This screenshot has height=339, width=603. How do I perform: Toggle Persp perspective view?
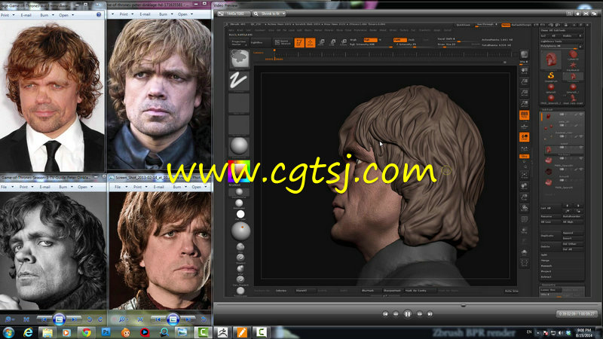tap(524, 115)
